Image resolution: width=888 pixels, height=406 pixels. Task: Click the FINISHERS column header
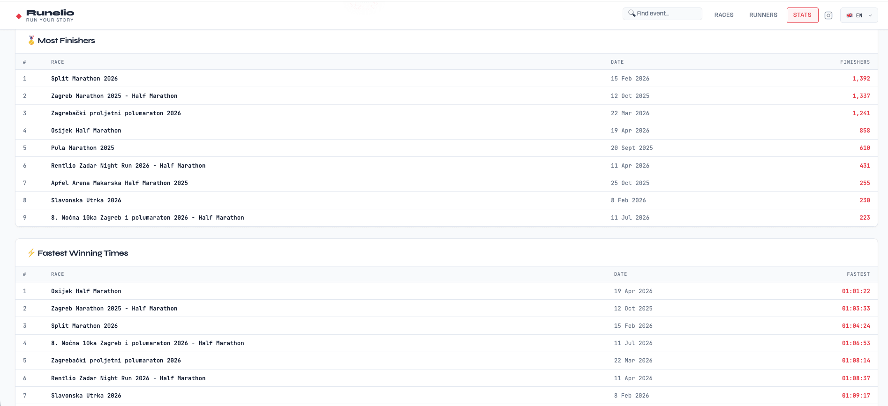[855, 62]
